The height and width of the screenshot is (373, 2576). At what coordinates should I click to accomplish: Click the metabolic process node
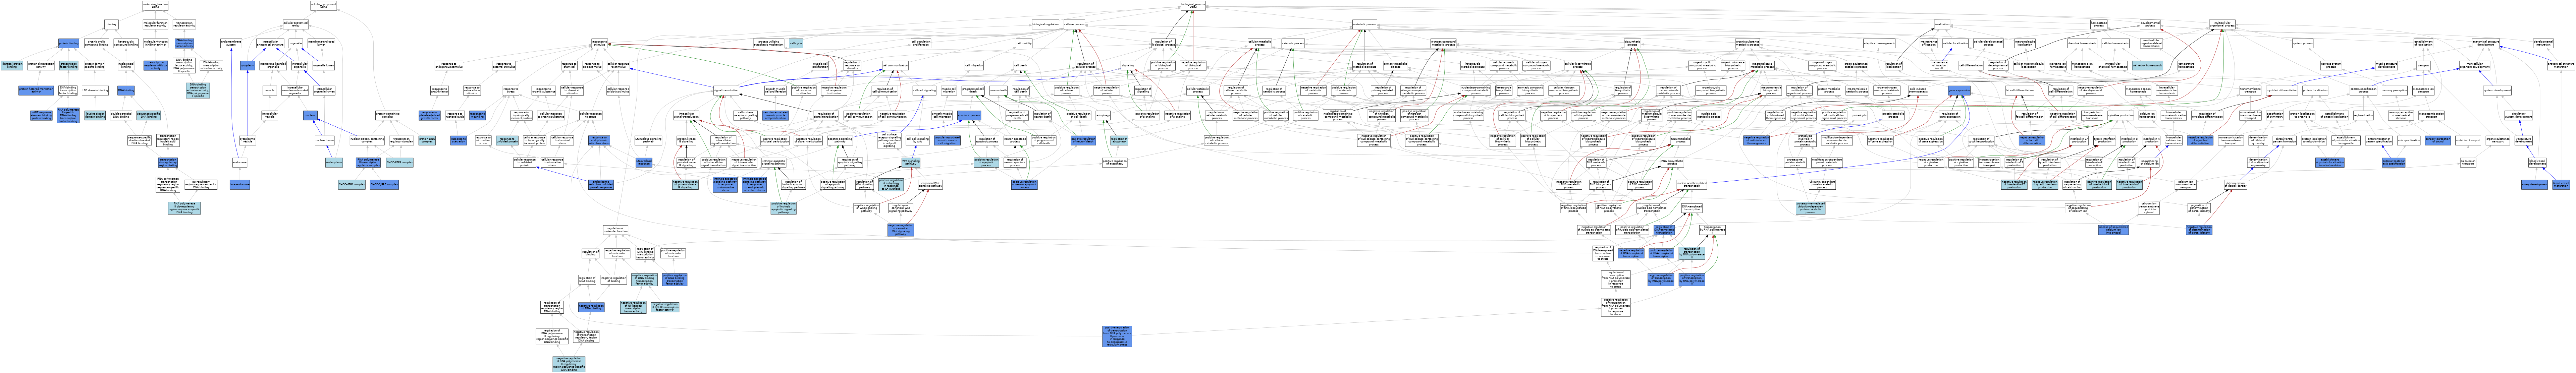(x=1365, y=24)
